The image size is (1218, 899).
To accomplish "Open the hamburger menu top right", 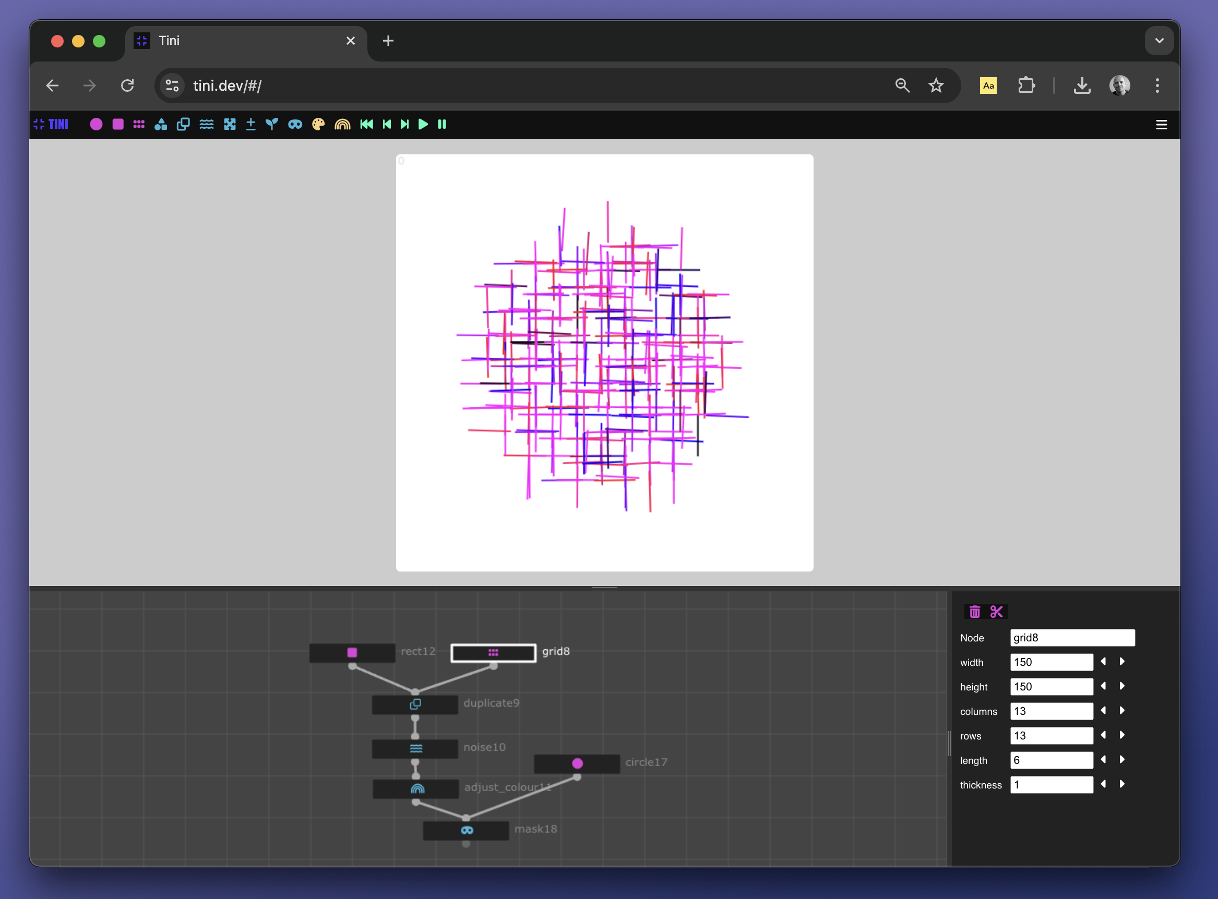I will 1161,124.
